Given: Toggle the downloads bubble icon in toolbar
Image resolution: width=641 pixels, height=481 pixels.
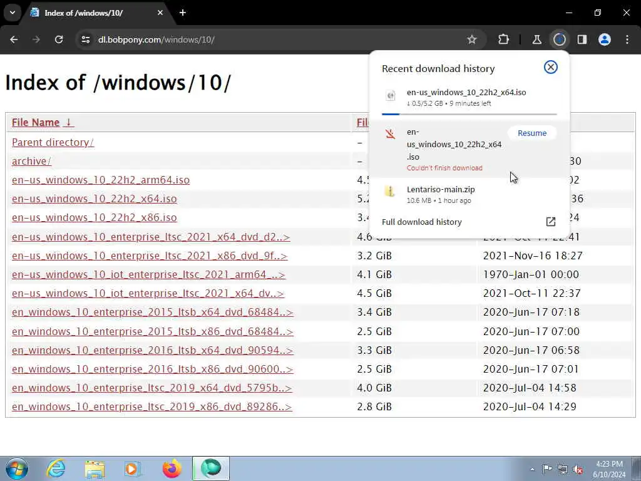Looking at the screenshot, I should point(560,39).
